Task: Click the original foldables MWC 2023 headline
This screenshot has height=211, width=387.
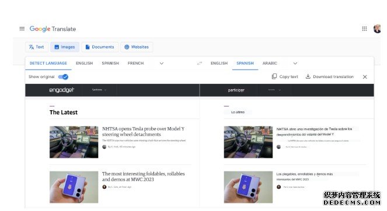Action: 144,177
